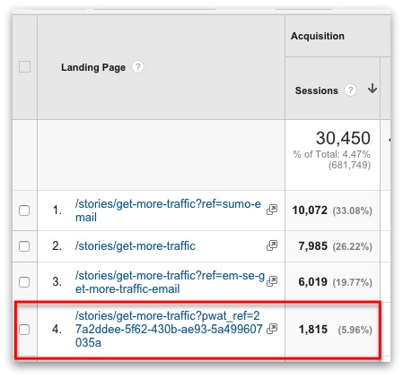Open external link icon for pwat_ref row
The height and width of the screenshot is (378, 403).
pos(272,329)
